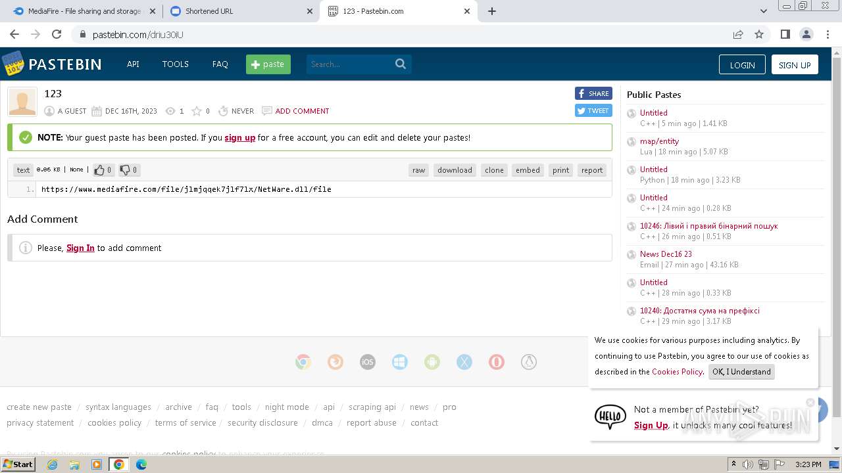Close the Sign Up hello popup

(x=810, y=402)
